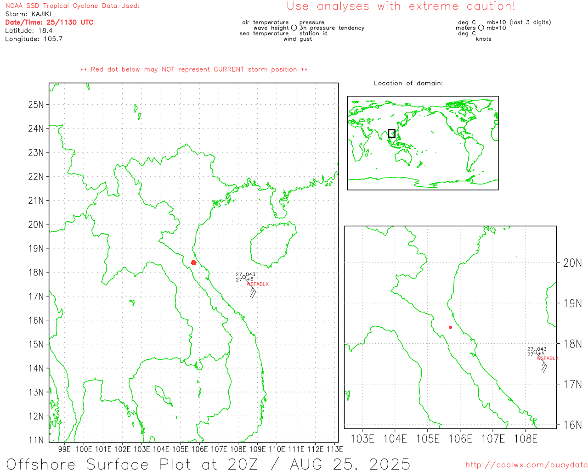Screen dimensions: 588x470
Task: Click the 11N latitude label on main map
Action: click(36, 441)
